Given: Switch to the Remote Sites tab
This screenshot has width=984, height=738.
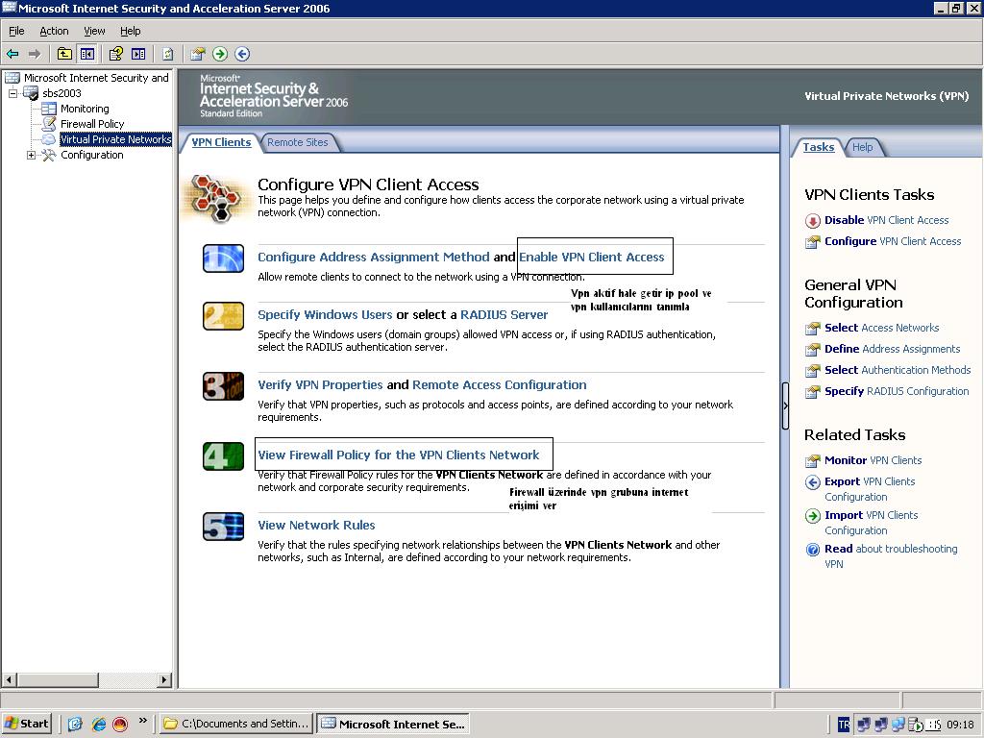Looking at the screenshot, I should (x=298, y=142).
